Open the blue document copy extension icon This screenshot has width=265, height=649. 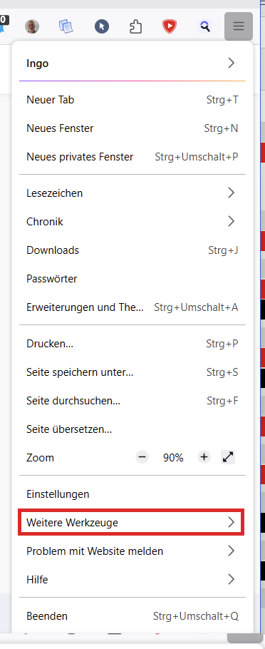click(66, 27)
